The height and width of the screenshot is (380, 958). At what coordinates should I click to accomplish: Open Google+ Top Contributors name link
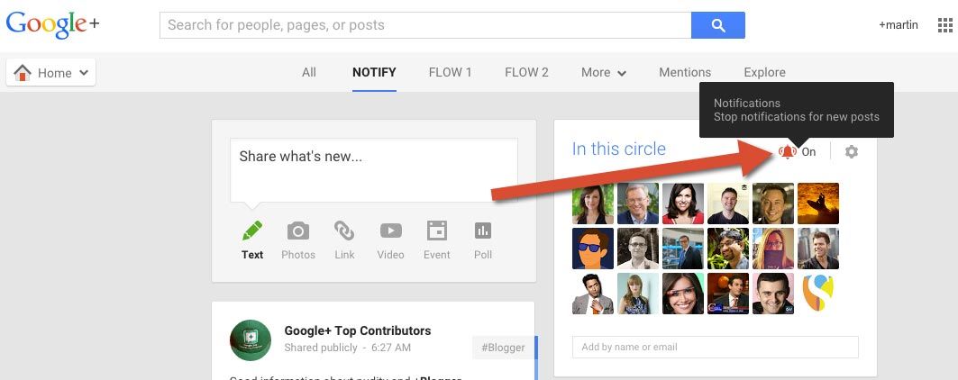pos(358,330)
